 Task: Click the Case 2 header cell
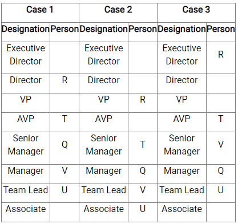click(118, 13)
